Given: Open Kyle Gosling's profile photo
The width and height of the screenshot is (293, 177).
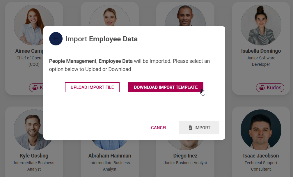Looking at the screenshot, I should click(x=34, y=130).
